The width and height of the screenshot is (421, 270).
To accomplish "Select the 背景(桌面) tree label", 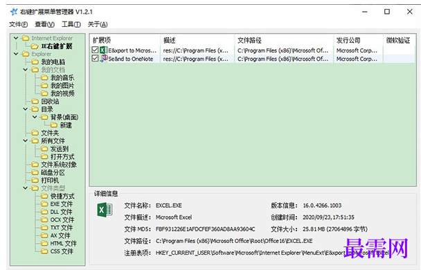I will [x=64, y=117].
